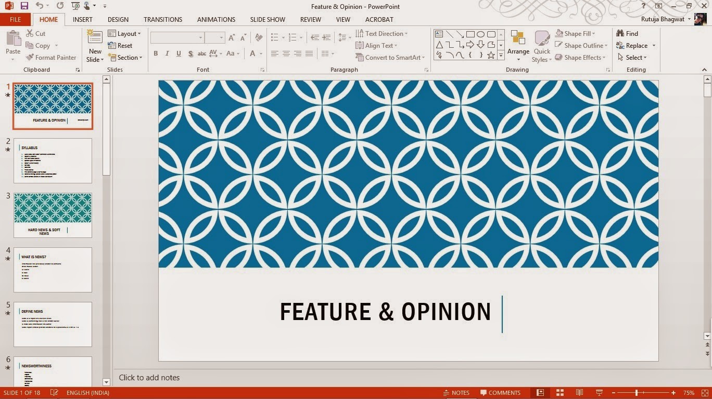Toggle the Notes pane from status bar

point(456,393)
